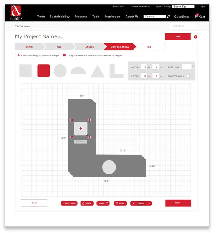217x233 pixels.
Task: Select the triangle shape icon
Action: 98,71
